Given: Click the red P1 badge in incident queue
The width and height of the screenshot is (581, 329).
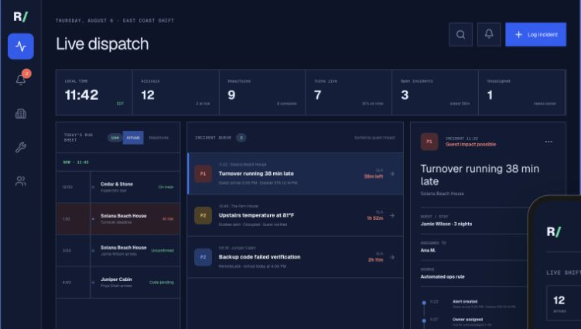Looking at the screenshot, I should click(203, 173).
